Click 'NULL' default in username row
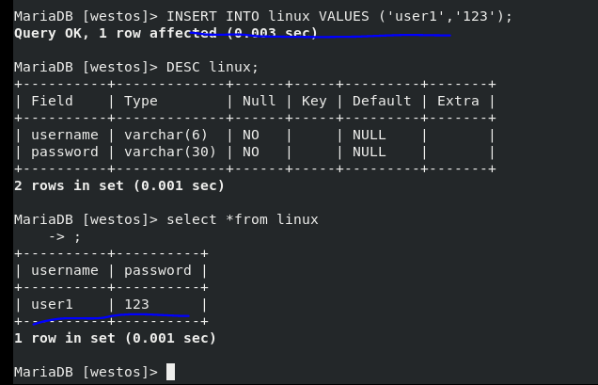The image size is (598, 385). 369,135
